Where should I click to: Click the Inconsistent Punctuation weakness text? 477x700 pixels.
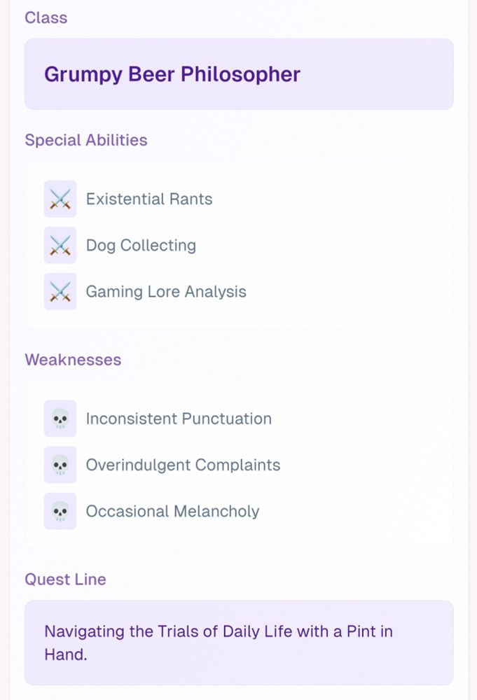click(x=179, y=419)
